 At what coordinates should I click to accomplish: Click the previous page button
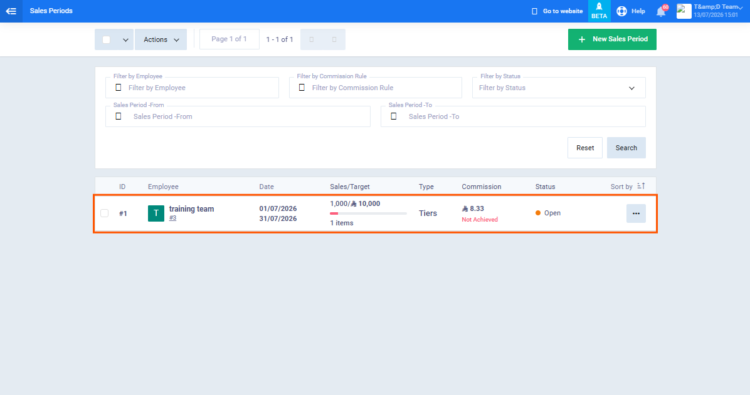point(312,39)
